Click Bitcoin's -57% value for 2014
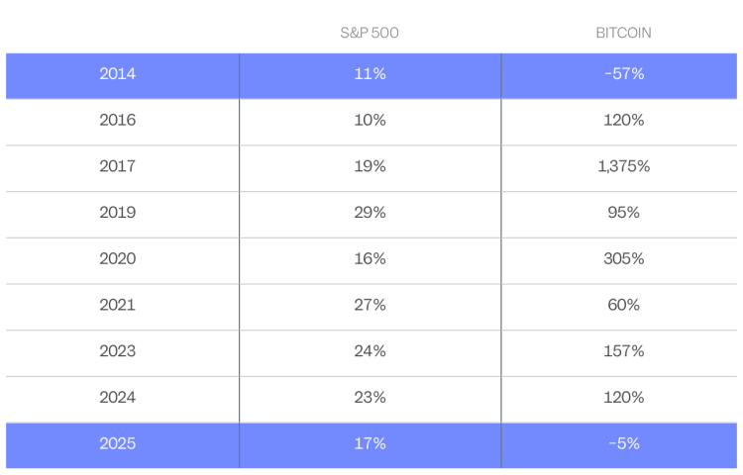The image size is (743, 475). point(623,74)
